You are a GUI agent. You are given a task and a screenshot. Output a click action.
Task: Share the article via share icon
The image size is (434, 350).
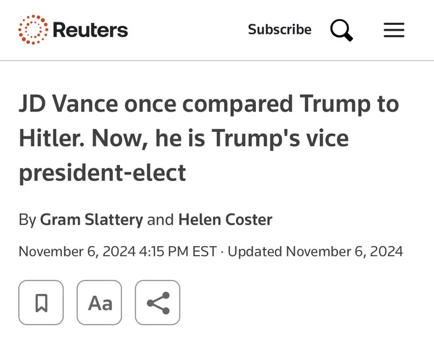(158, 302)
